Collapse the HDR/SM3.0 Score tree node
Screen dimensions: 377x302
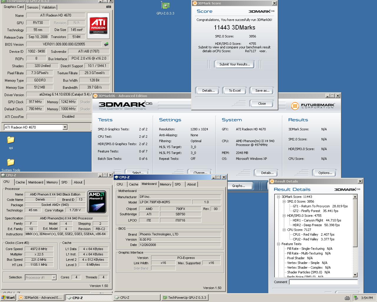284,216
